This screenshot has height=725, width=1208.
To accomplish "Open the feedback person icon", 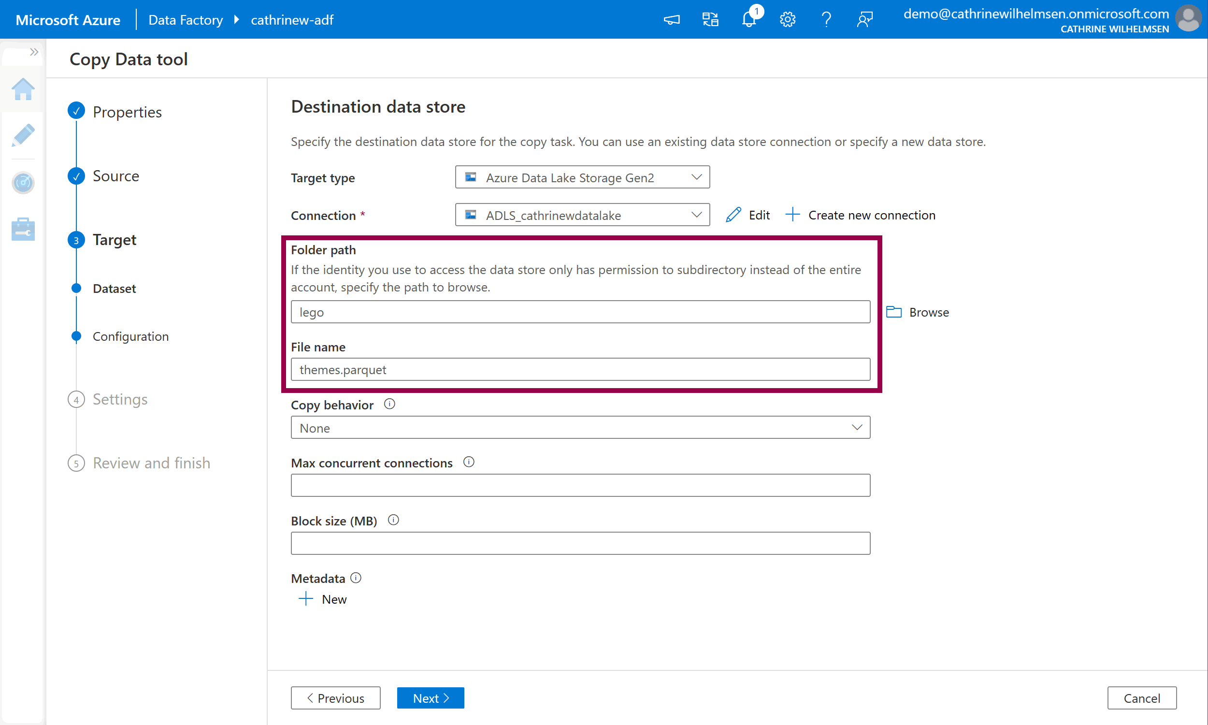I will (864, 19).
